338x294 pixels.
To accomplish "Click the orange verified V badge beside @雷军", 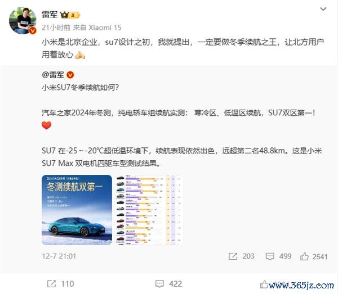I will (x=70, y=75).
